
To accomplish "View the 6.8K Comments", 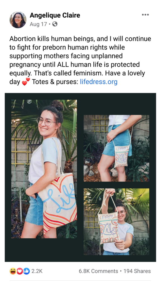I will click(98, 271).
